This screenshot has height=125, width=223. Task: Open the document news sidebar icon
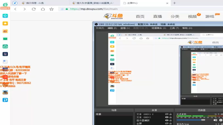[5, 62]
